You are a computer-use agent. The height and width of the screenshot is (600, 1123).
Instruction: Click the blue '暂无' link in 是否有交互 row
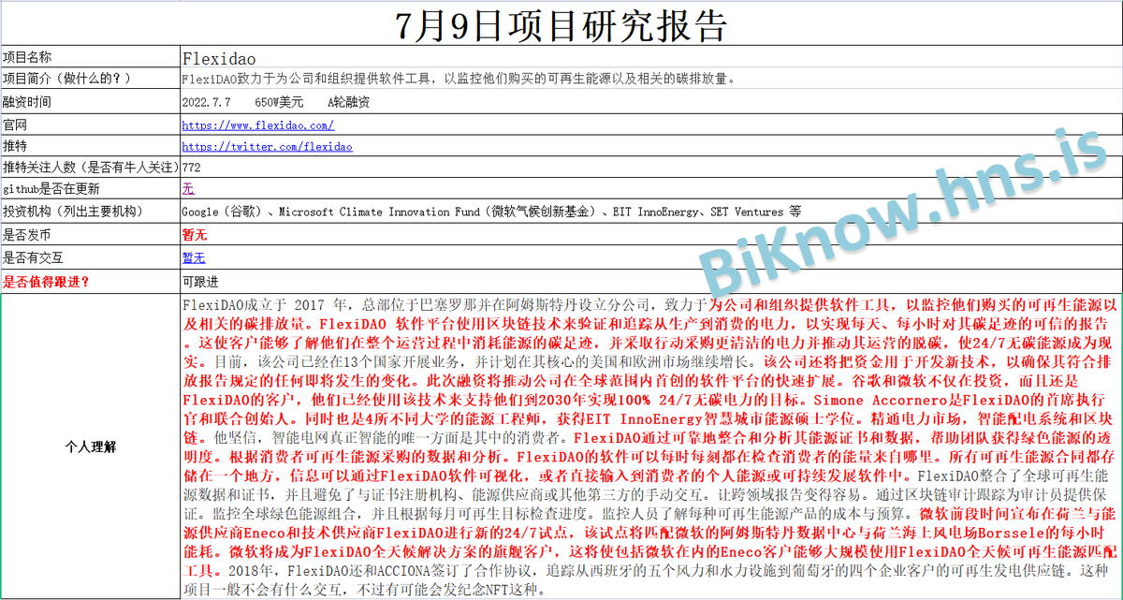coord(194,257)
